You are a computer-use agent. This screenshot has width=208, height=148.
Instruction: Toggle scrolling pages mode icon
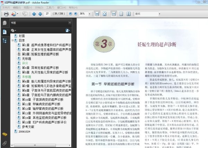[97, 14]
